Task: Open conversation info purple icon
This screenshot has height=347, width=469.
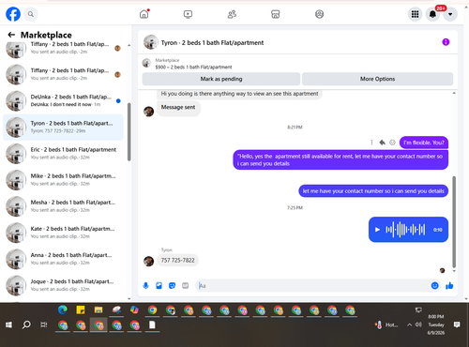Action: click(446, 42)
